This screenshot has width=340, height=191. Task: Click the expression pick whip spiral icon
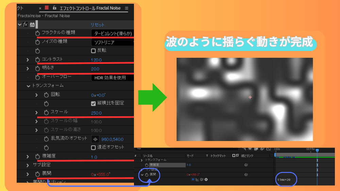(202, 179)
